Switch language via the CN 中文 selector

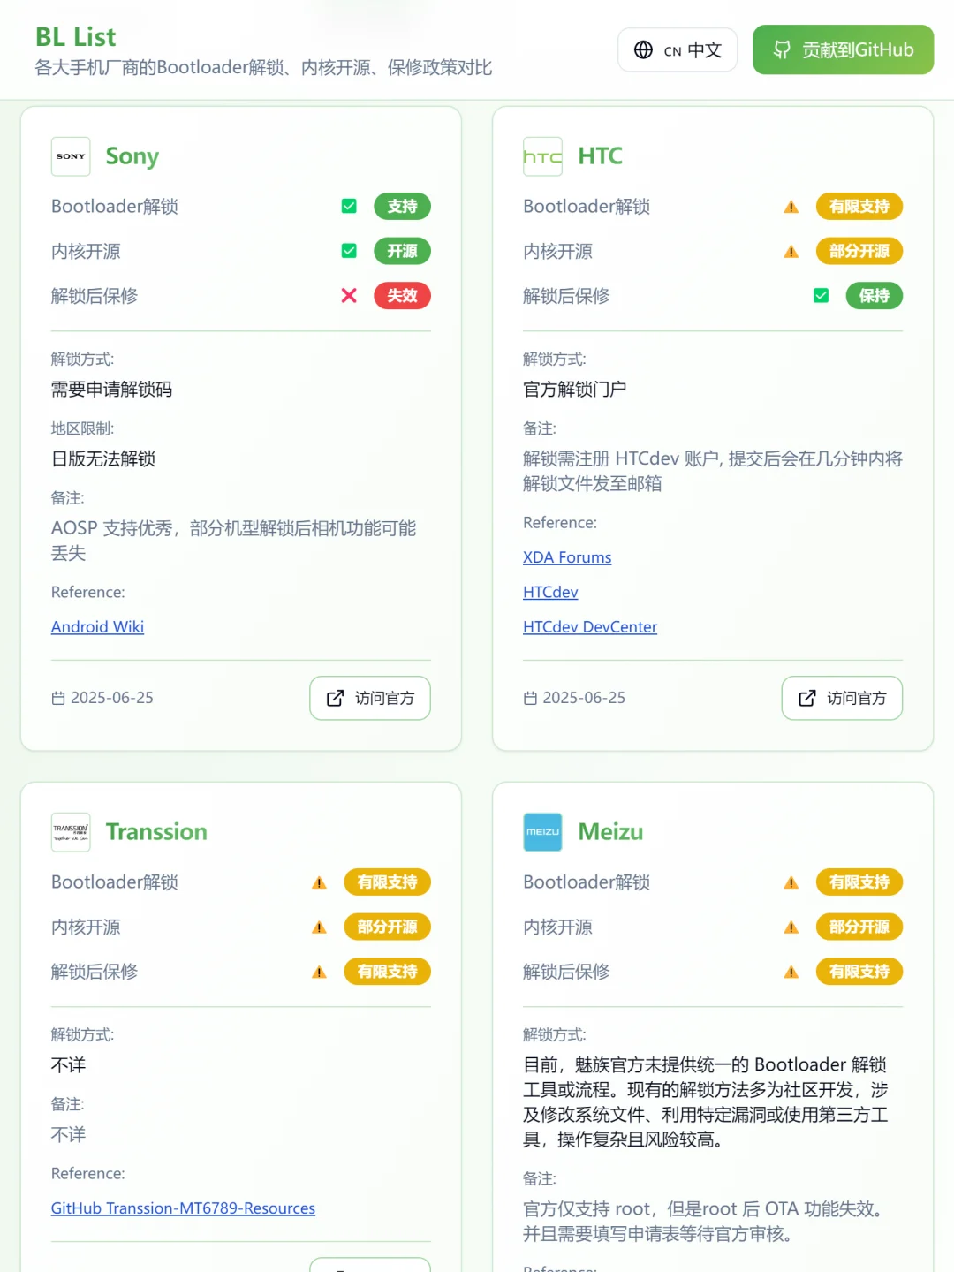pos(678,50)
